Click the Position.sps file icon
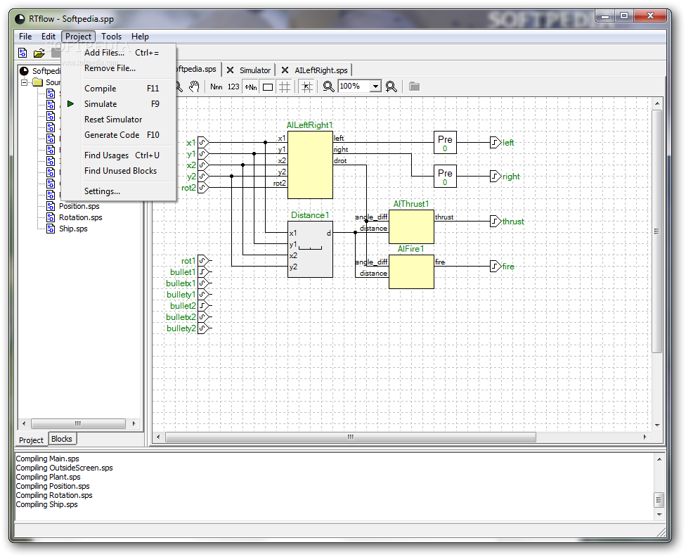This screenshot has height=557, width=686. coord(51,206)
